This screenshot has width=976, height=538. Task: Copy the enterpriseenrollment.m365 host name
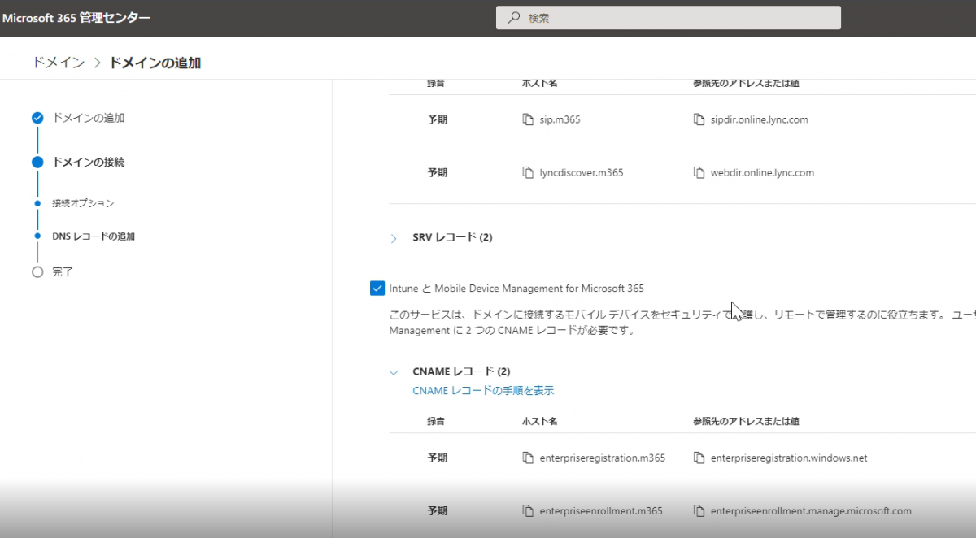(x=528, y=511)
